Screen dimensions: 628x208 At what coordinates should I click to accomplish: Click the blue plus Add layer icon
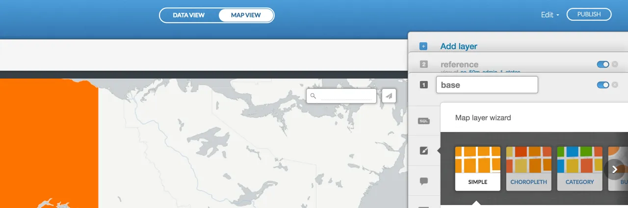tap(423, 46)
